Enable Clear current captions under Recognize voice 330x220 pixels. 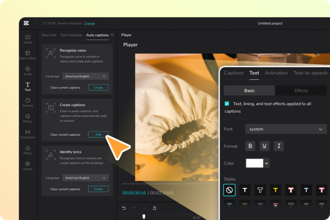click(47, 88)
